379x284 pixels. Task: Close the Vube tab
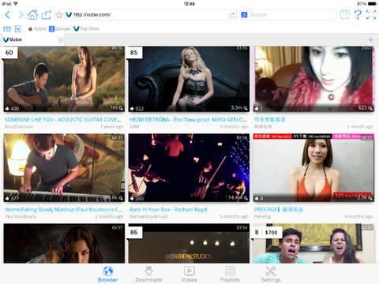tap(60, 40)
